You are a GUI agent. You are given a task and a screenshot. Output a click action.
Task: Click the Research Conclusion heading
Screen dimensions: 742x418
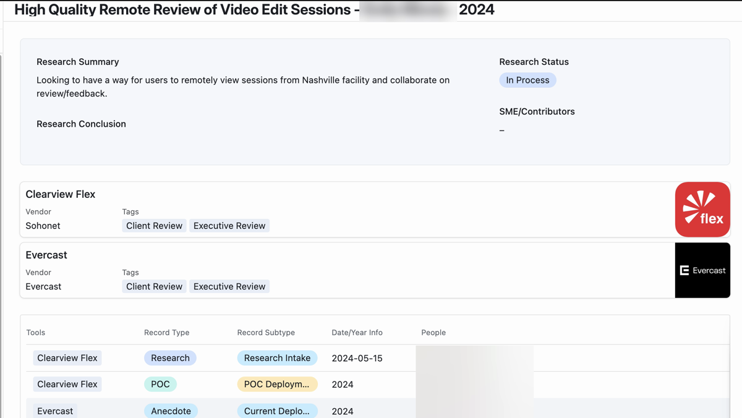click(x=81, y=124)
